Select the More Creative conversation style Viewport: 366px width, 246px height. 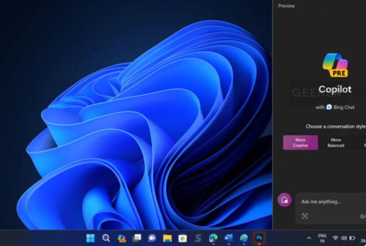[301, 142]
